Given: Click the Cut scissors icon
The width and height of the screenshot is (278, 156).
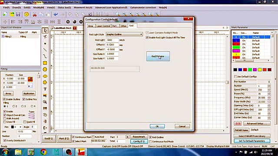Looking at the screenshot, I should 35,14.
